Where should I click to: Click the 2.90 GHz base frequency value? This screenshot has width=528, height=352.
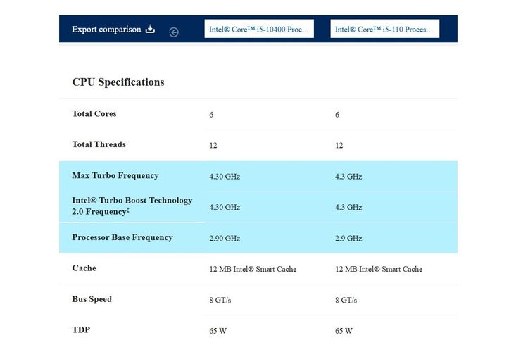coord(225,239)
